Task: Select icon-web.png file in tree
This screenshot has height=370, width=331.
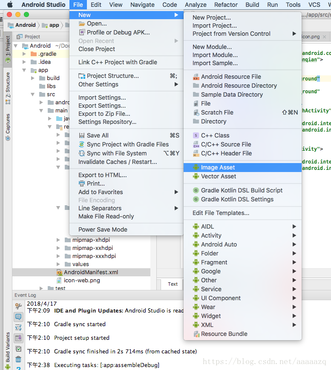Action: click(82, 280)
